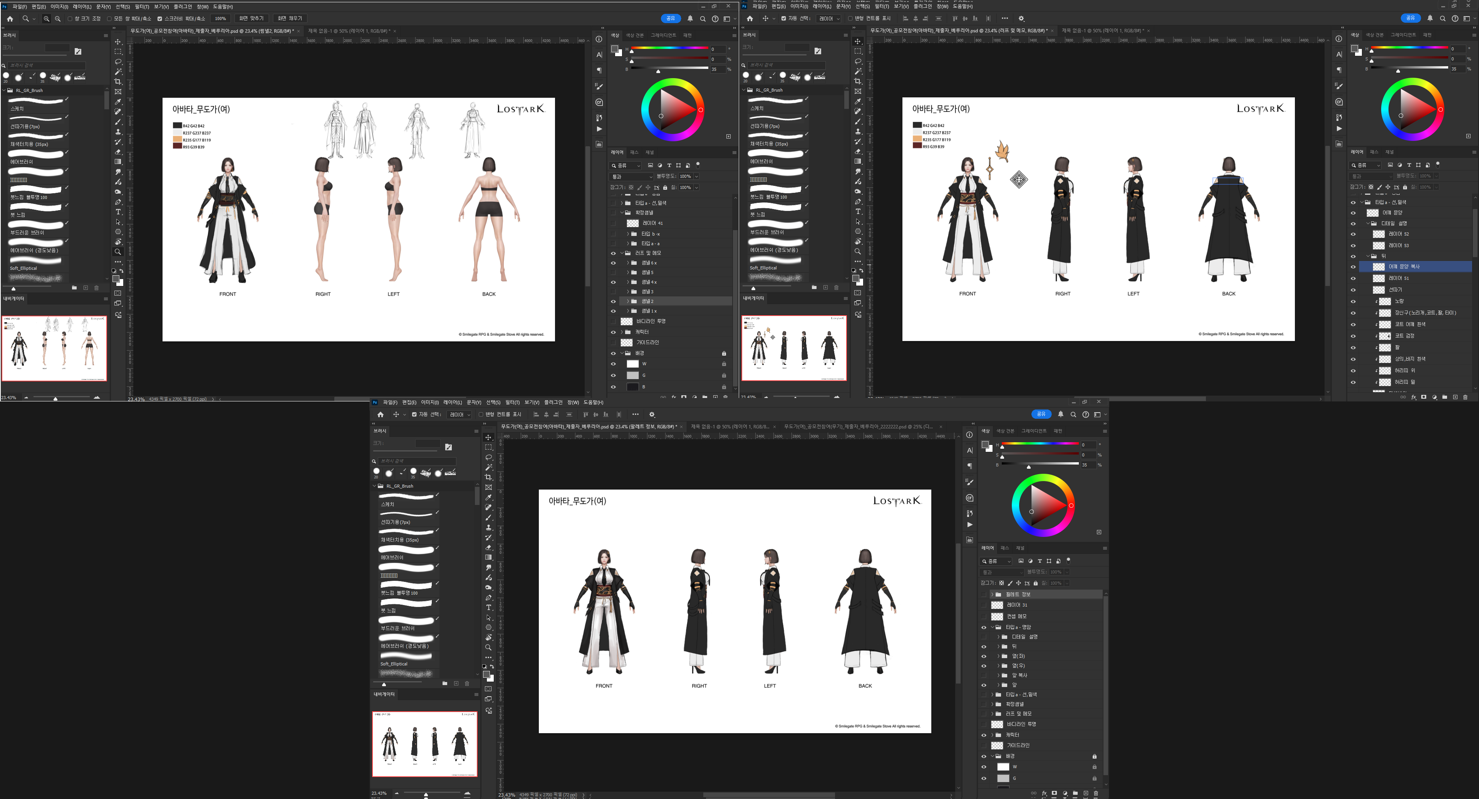This screenshot has height=799, width=1479.
Task: Click '공유' share button in bottom window
Action: coord(1041,414)
